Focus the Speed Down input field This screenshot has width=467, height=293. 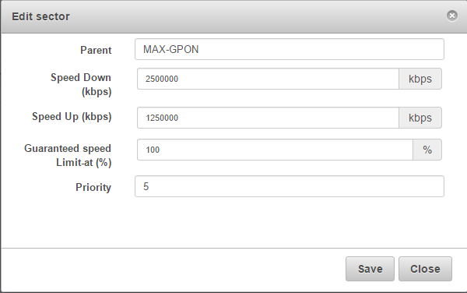pyautogui.click(x=268, y=79)
